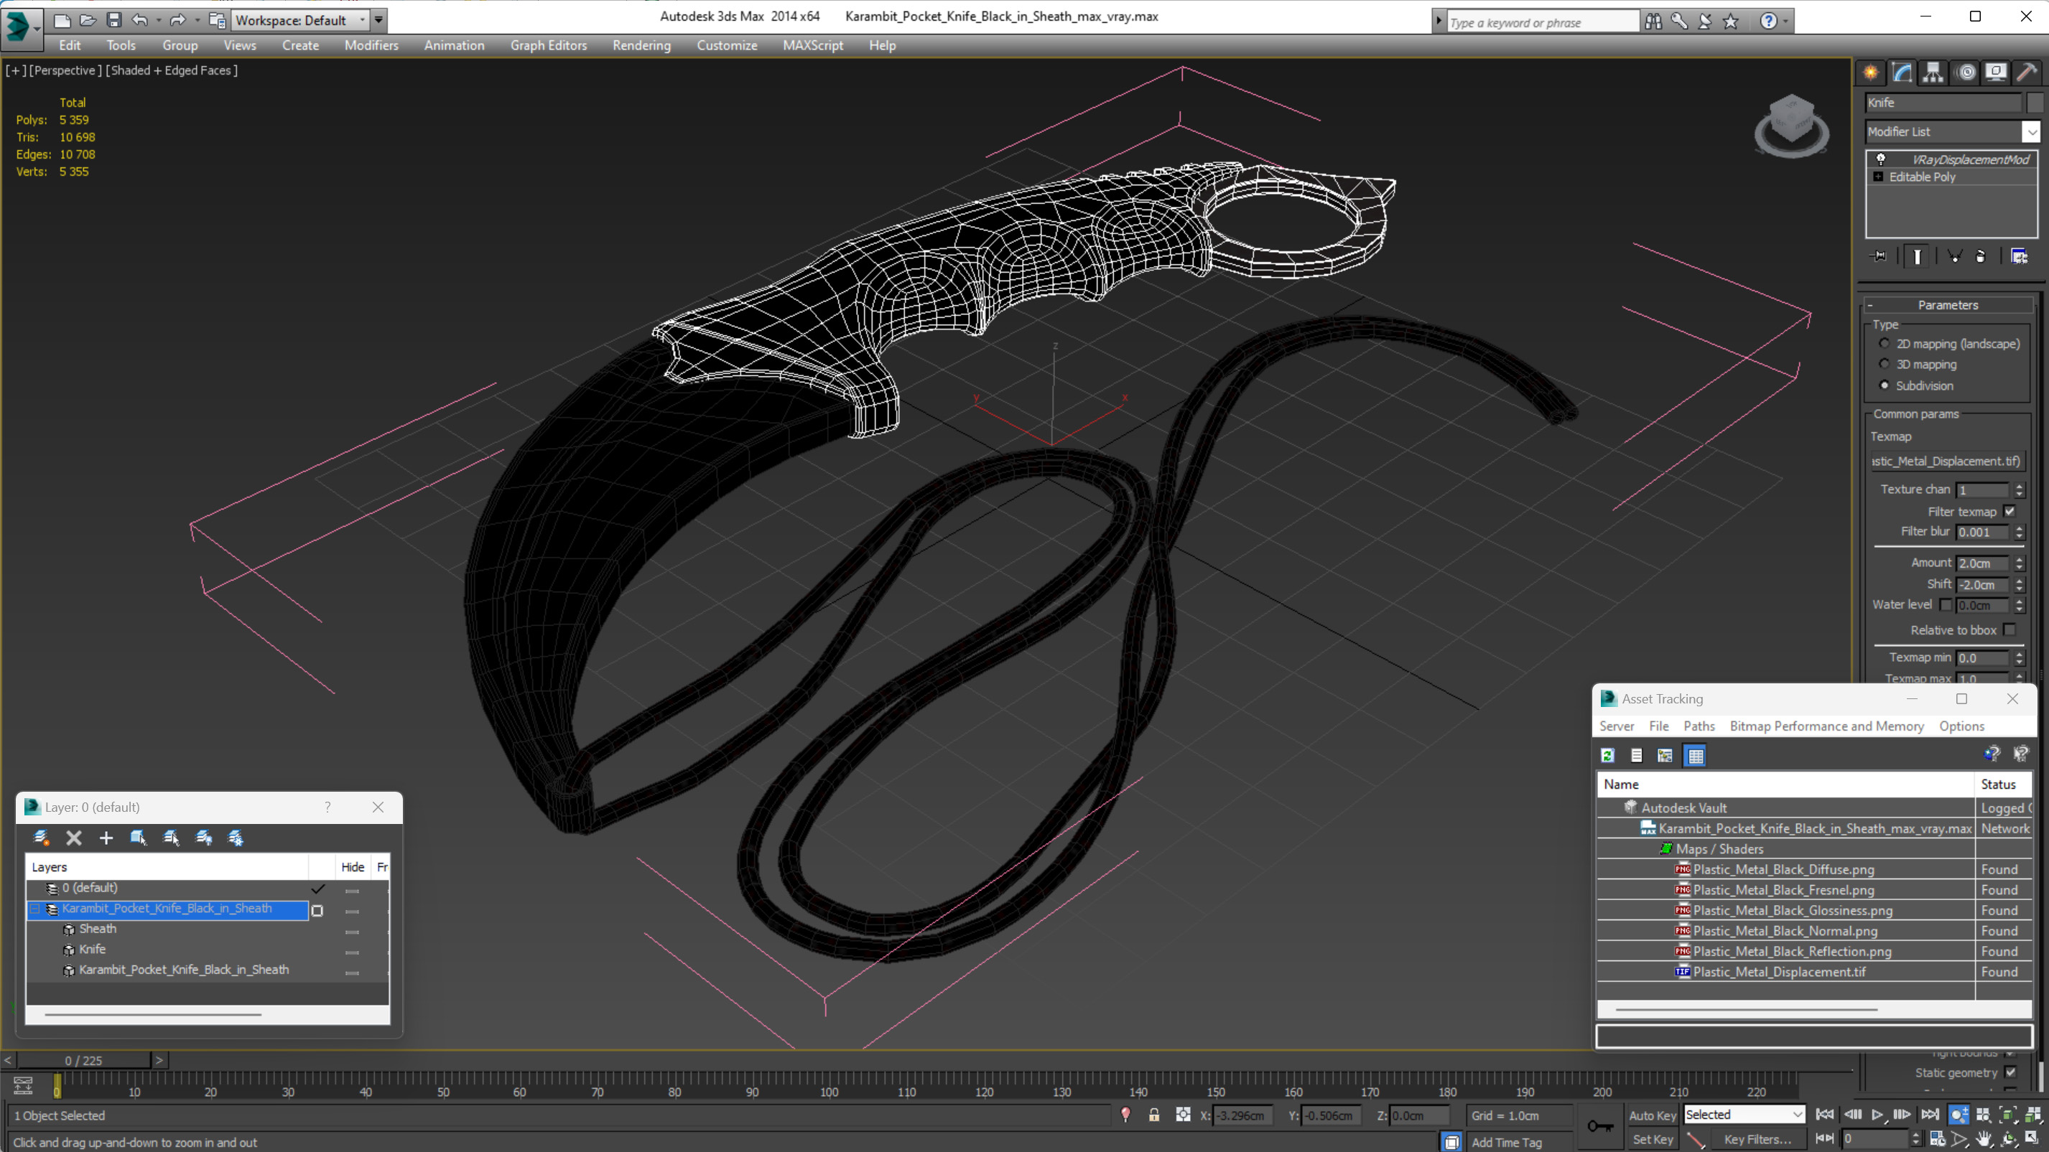
Task: Open the Hierarchy command panel tab
Action: coord(1933,73)
